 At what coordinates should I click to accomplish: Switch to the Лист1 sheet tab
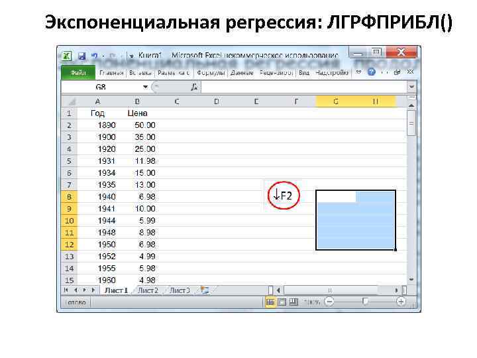(116, 291)
